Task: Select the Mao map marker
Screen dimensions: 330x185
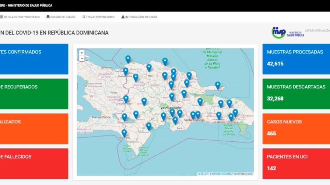Action: click(149, 68)
